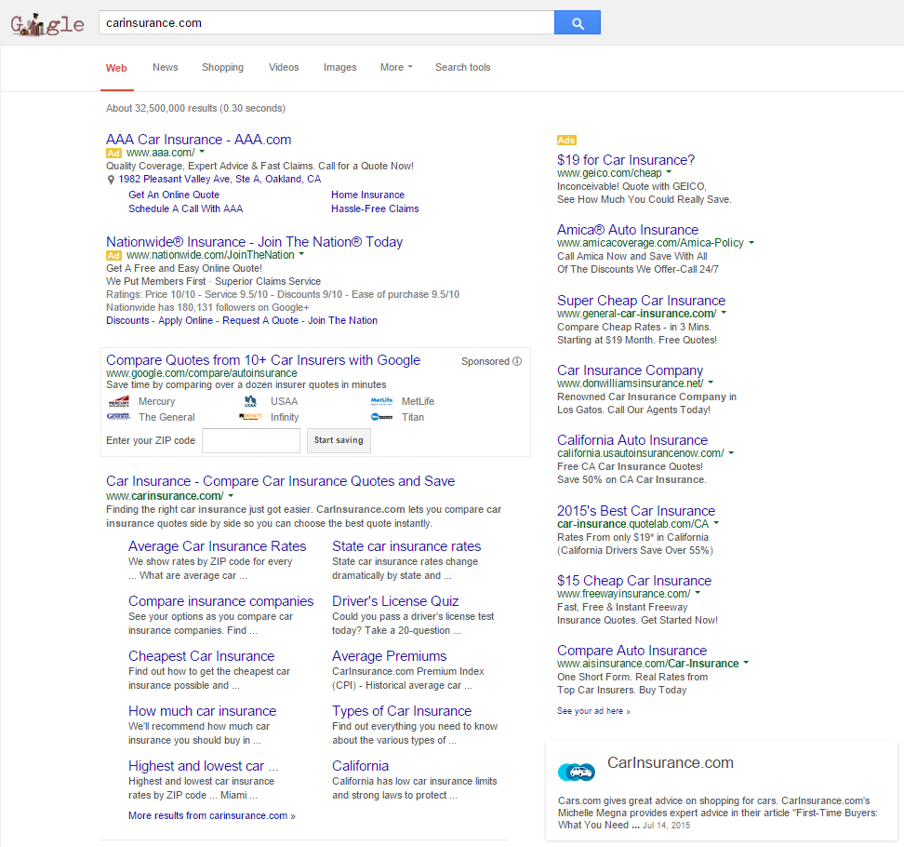Open Schedule A Call With AAA sitelink
The width and height of the screenshot is (904, 847).
[186, 208]
